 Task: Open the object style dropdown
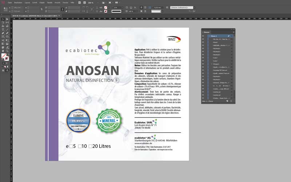pyautogui.click(x=194, y=7)
